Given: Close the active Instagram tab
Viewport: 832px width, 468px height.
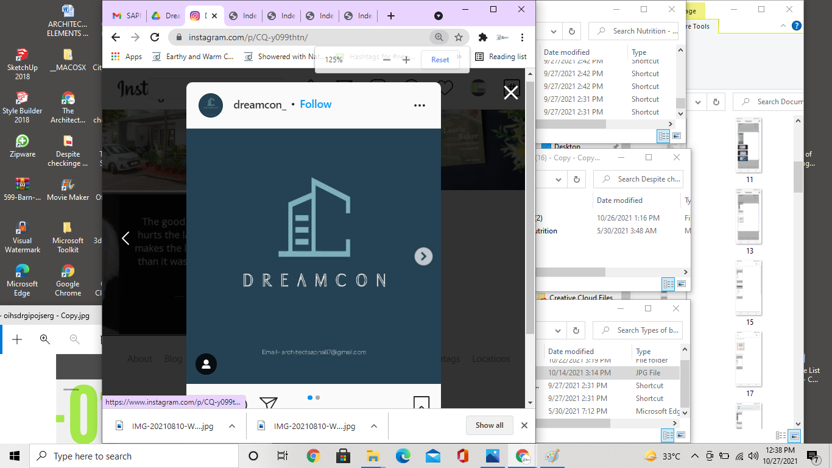Looking at the screenshot, I should (x=214, y=16).
